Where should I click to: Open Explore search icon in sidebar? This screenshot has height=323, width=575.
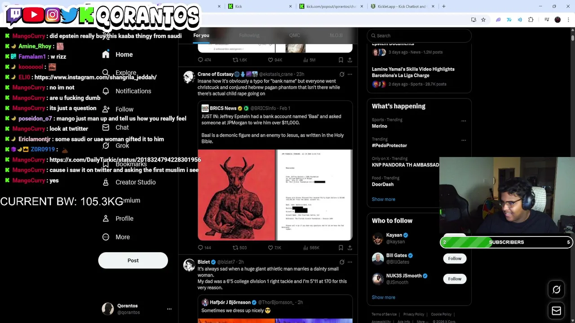[106, 73]
